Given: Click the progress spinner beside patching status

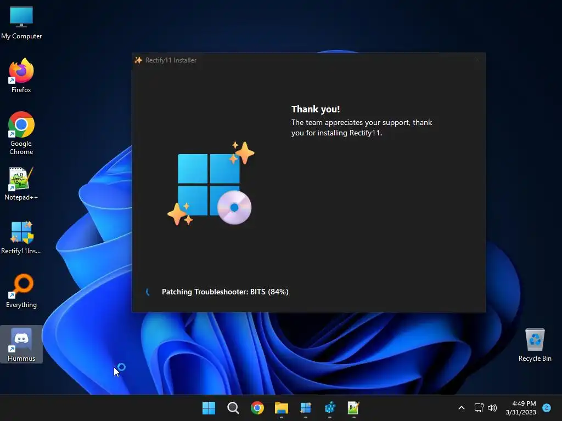Looking at the screenshot, I should (148, 292).
